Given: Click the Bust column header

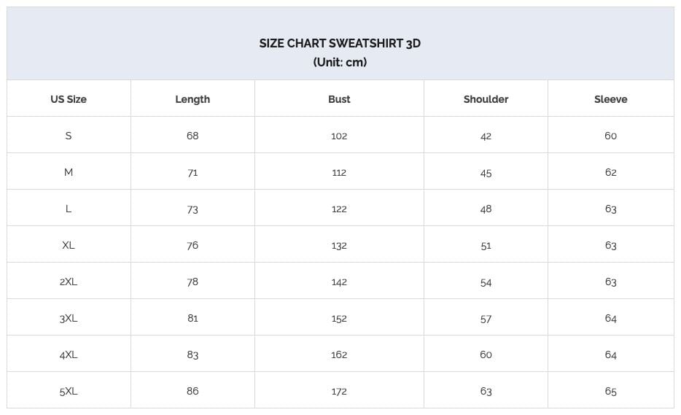Looking at the screenshot, I should [x=339, y=99].
